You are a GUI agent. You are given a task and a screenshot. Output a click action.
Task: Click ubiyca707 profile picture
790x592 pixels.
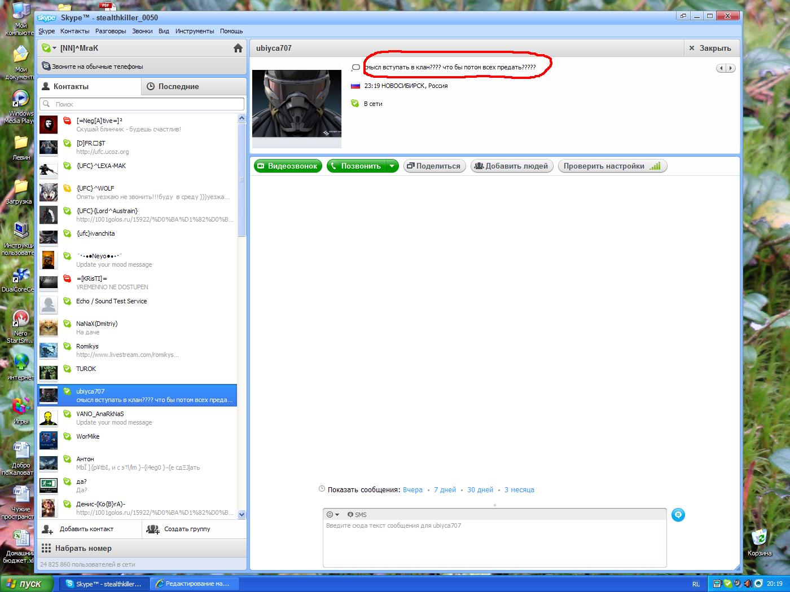(x=297, y=104)
